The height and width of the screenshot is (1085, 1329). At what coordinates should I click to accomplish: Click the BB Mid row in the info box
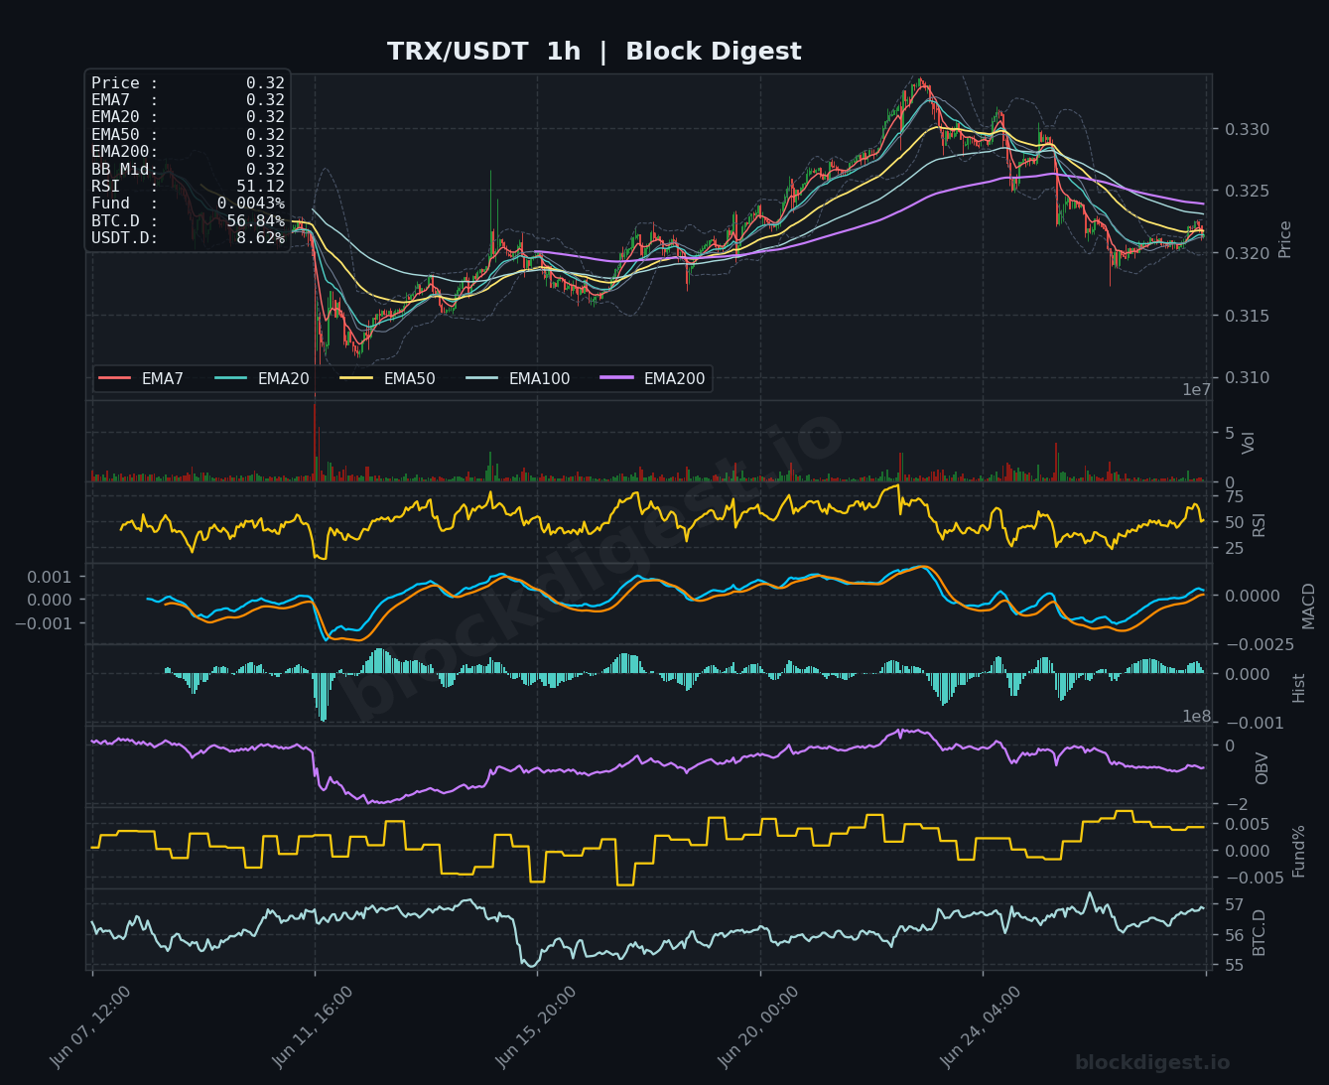coord(188,170)
